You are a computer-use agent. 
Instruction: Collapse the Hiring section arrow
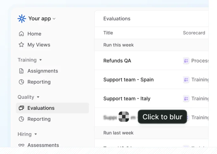click(35, 134)
